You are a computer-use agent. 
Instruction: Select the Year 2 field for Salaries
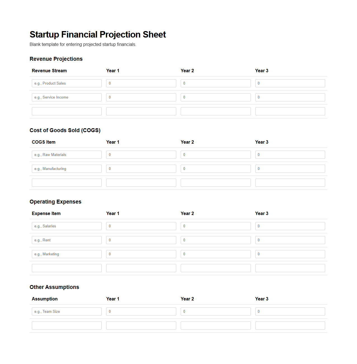pyautogui.click(x=215, y=226)
